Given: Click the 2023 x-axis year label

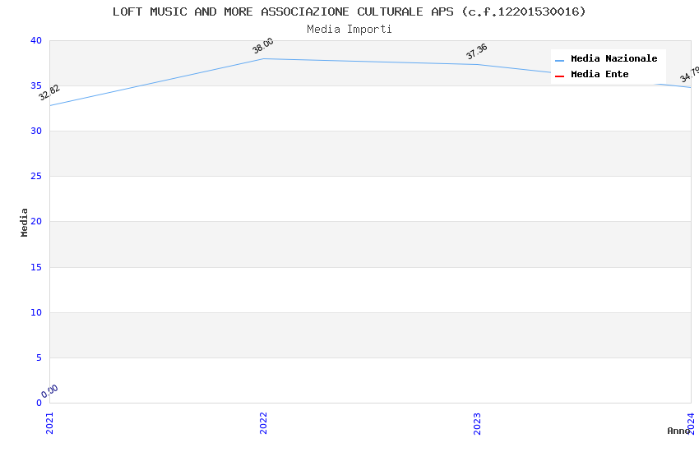Looking at the screenshot, I should 477,422.
